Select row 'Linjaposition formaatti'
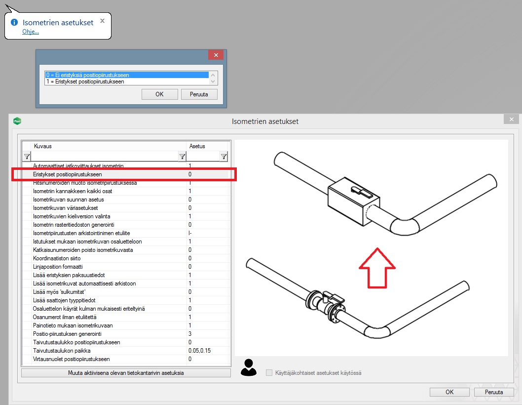This screenshot has height=405, width=522. coord(126,267)
